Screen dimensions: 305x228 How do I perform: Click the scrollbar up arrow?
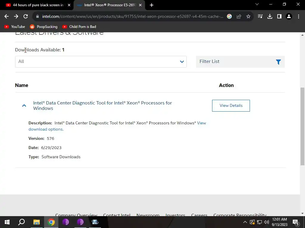coord(303,35)
